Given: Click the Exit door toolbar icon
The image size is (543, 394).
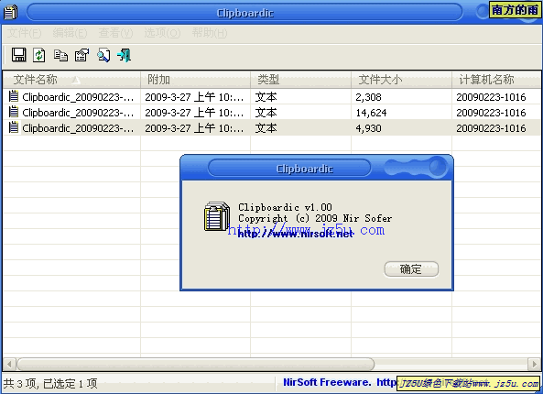Looking at the screenshot, I should coord(124,55).
